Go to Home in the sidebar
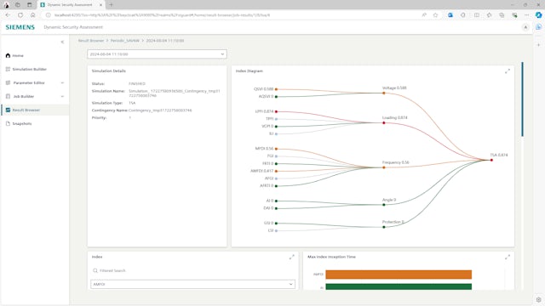 [x=35, y=55]
